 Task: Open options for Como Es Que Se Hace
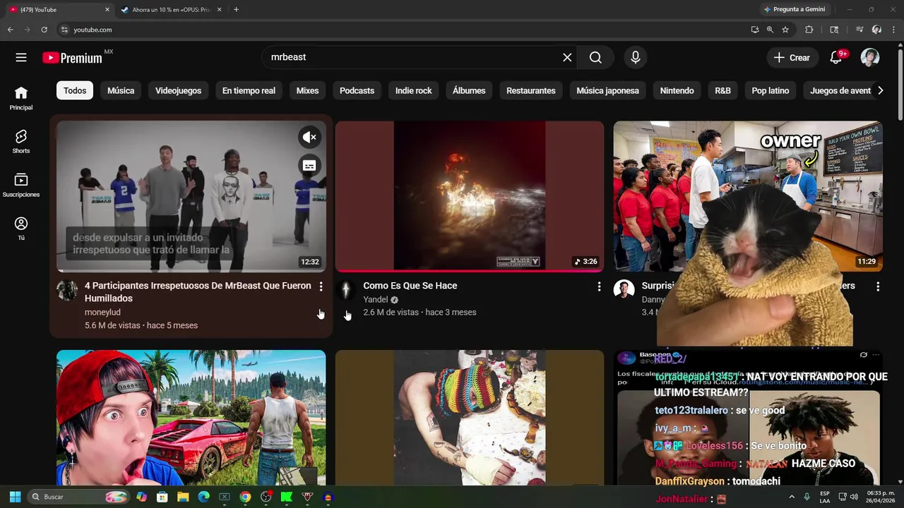599,286
